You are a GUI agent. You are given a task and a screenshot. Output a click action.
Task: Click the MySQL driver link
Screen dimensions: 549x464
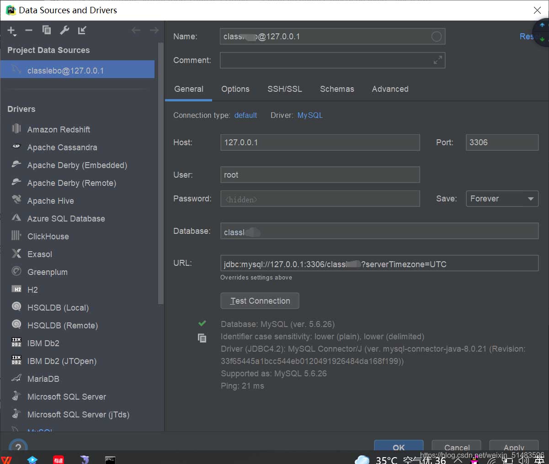(x=310, y=116)
